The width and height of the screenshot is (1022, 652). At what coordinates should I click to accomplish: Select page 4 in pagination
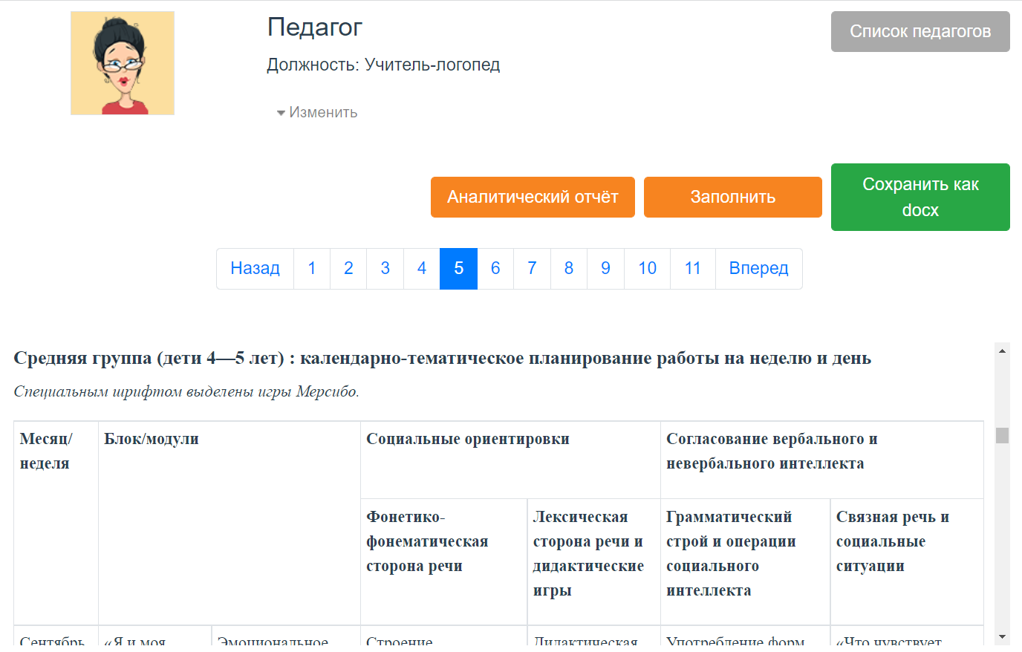tap(422, 268)
